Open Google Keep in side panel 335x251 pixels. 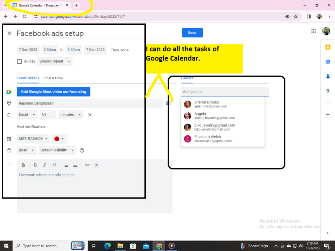point(328,47)
